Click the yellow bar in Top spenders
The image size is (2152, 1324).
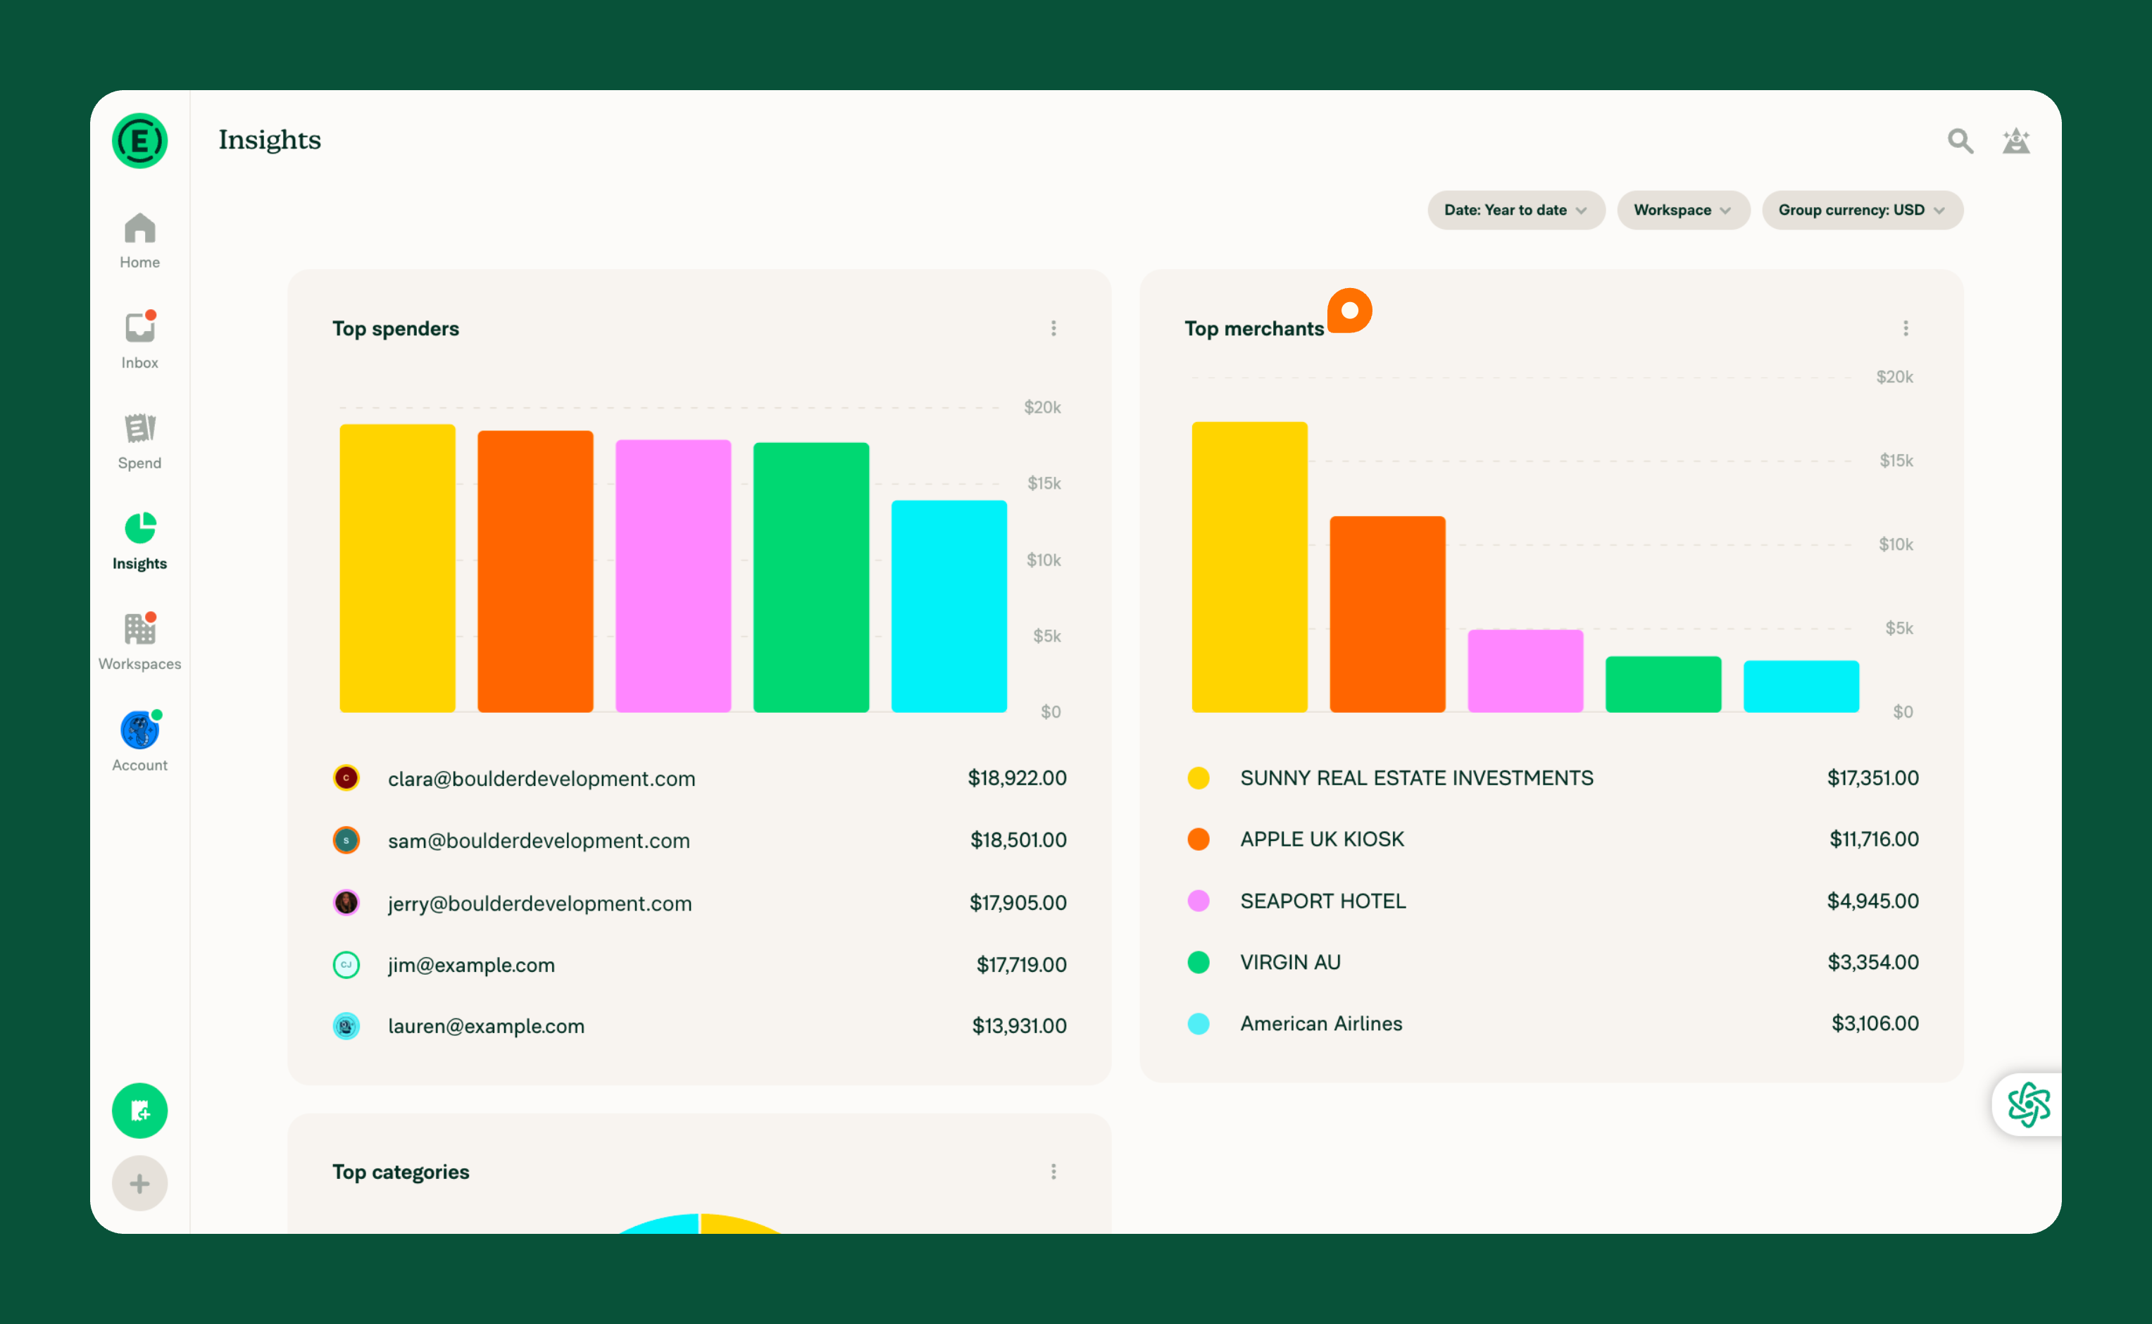[x=397, y=568]
